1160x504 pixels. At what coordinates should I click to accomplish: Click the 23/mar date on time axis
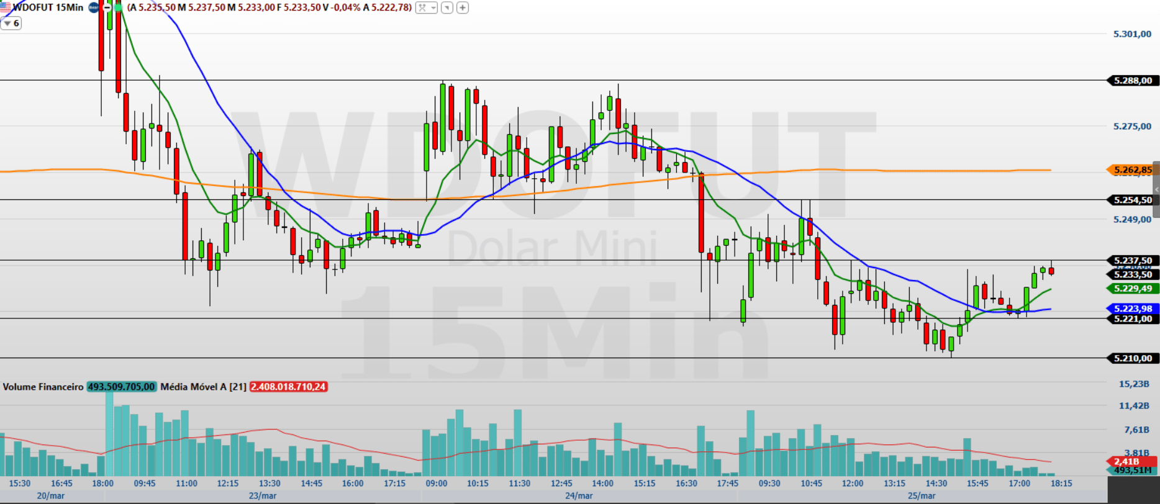coord(263,496)
